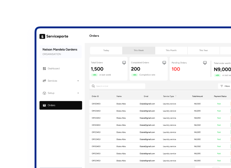Switch to the Today tab
The width and height of the screenshot is (231, 168).
[x=106, y=50]
